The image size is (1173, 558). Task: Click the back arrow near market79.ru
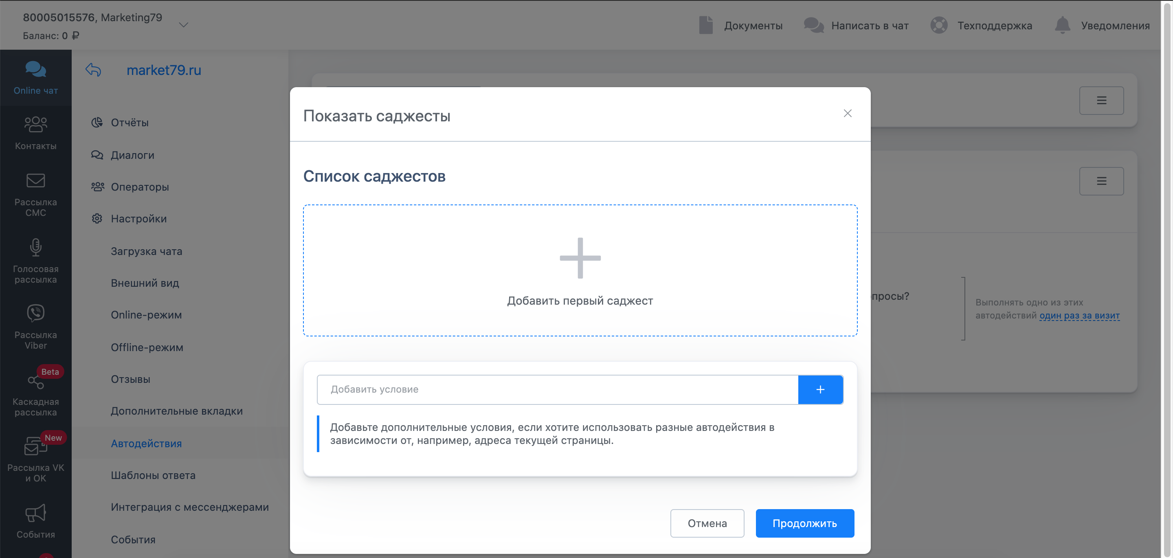click(x=93, y=70)
